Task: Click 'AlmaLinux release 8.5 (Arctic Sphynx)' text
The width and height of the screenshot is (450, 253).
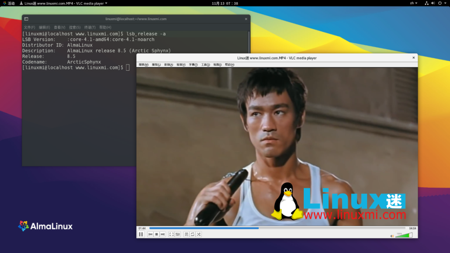Action: (119, 51)
